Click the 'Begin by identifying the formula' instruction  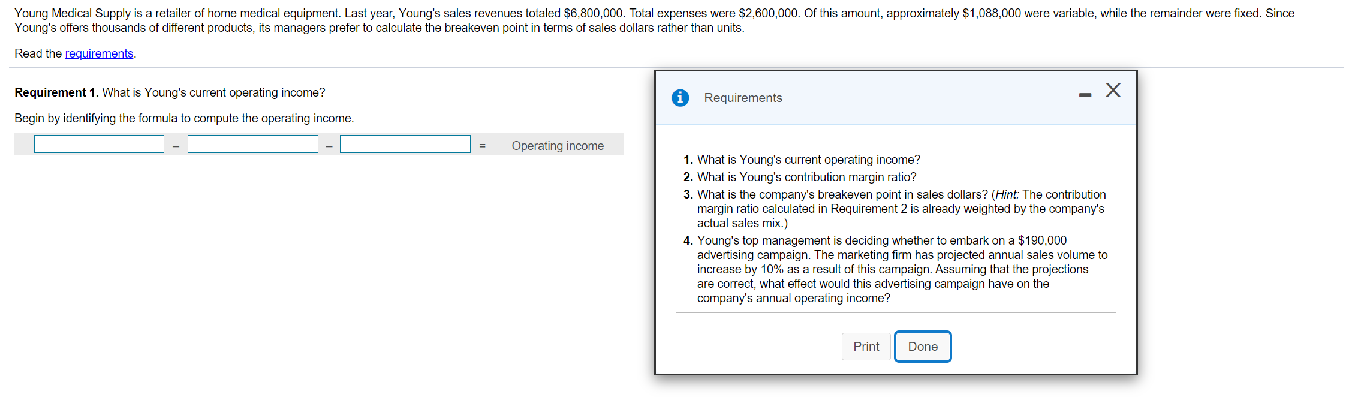184,118
